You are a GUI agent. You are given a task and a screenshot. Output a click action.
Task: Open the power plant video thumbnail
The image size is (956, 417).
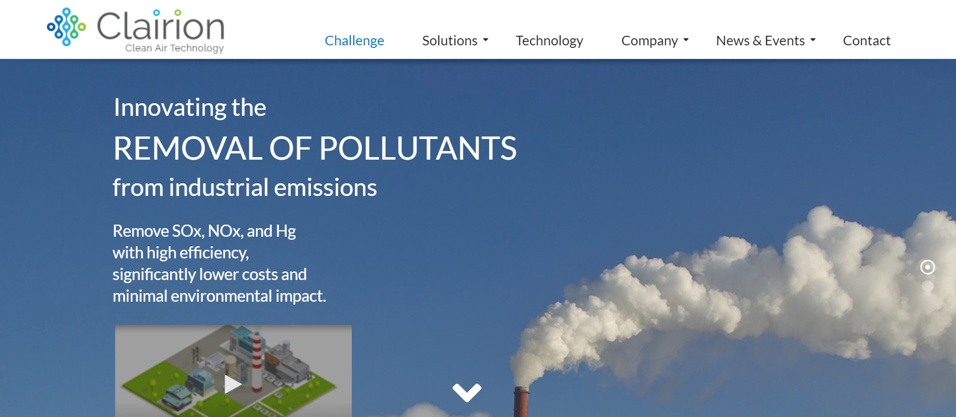[x=233, y=371]
